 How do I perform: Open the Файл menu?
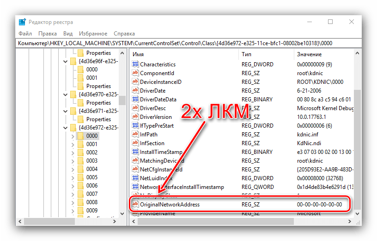coord(25,34)
